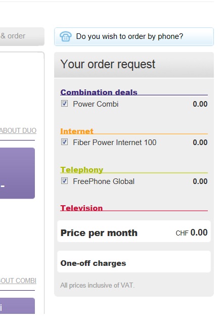224x324 pixels.
Task: Click the Fiber Power Internet 100 label
Action: pos(115,143)
